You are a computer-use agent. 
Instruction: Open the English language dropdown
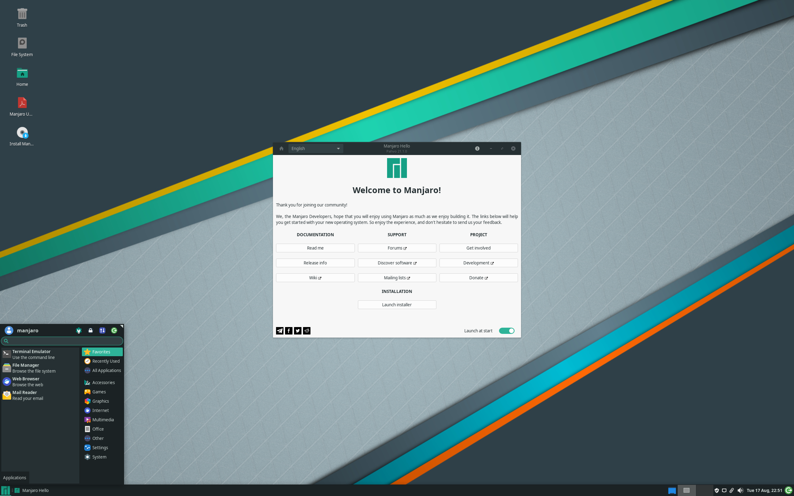click(315, 148)
